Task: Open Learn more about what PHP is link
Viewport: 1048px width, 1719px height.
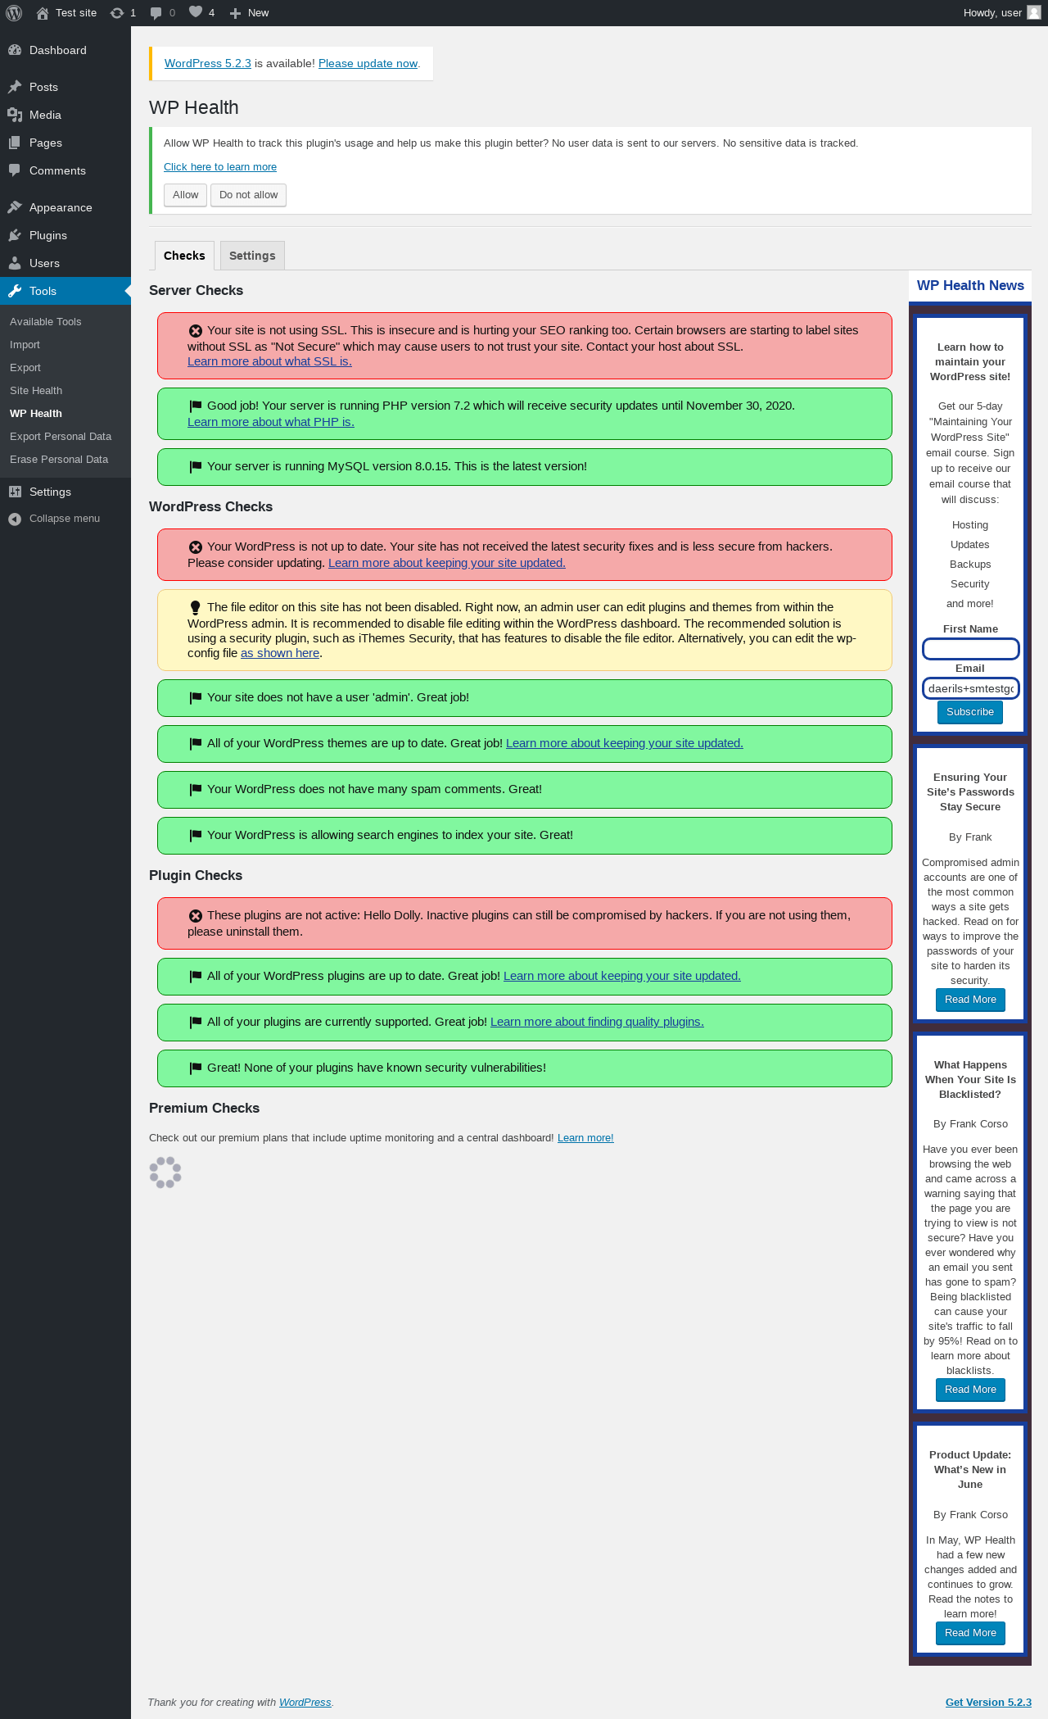Action: 271,422
